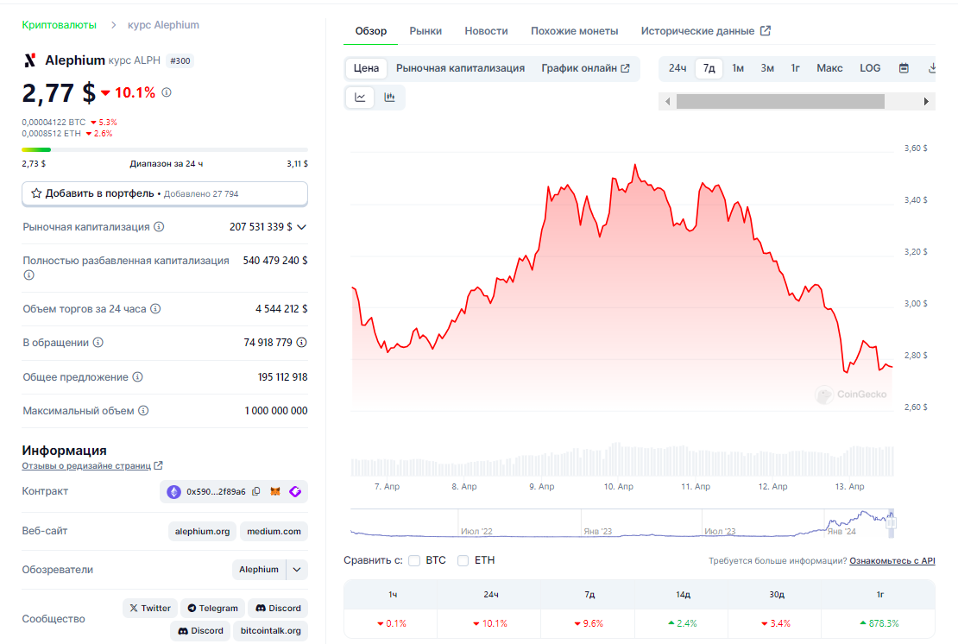Click info icon next to 74 918 779 value

point(301,342)
